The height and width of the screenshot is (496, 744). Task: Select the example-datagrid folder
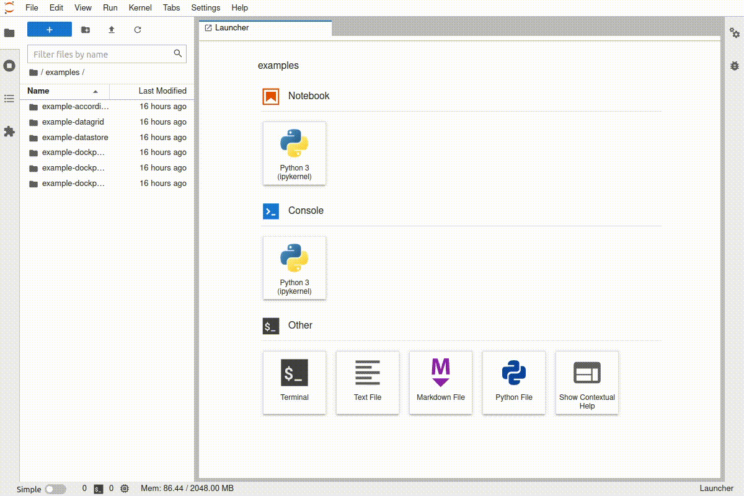(x=107, y=122)
